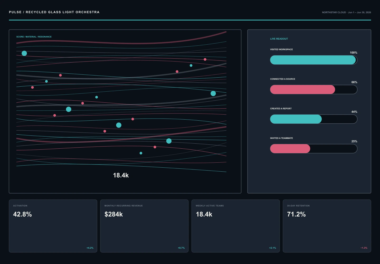Click the "WEEKLY ACTIVE TEAMS" card label
Viewport: 380px width, 264px height.
tap(210, 206)
